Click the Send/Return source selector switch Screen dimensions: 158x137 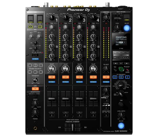click(118, 16)
